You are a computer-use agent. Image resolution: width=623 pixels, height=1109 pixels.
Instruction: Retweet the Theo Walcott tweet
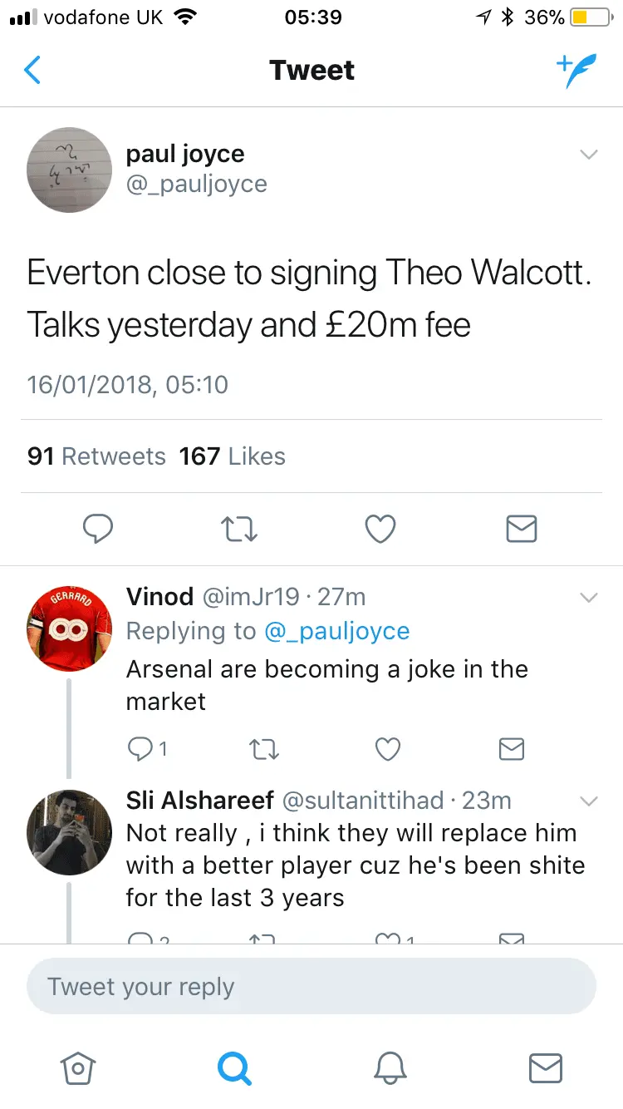coord(240,528)
